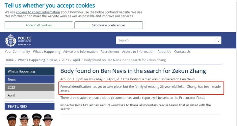Open Advice and Information menu
Viewport: 237px width, 126px height.
[x=80, y=52]
